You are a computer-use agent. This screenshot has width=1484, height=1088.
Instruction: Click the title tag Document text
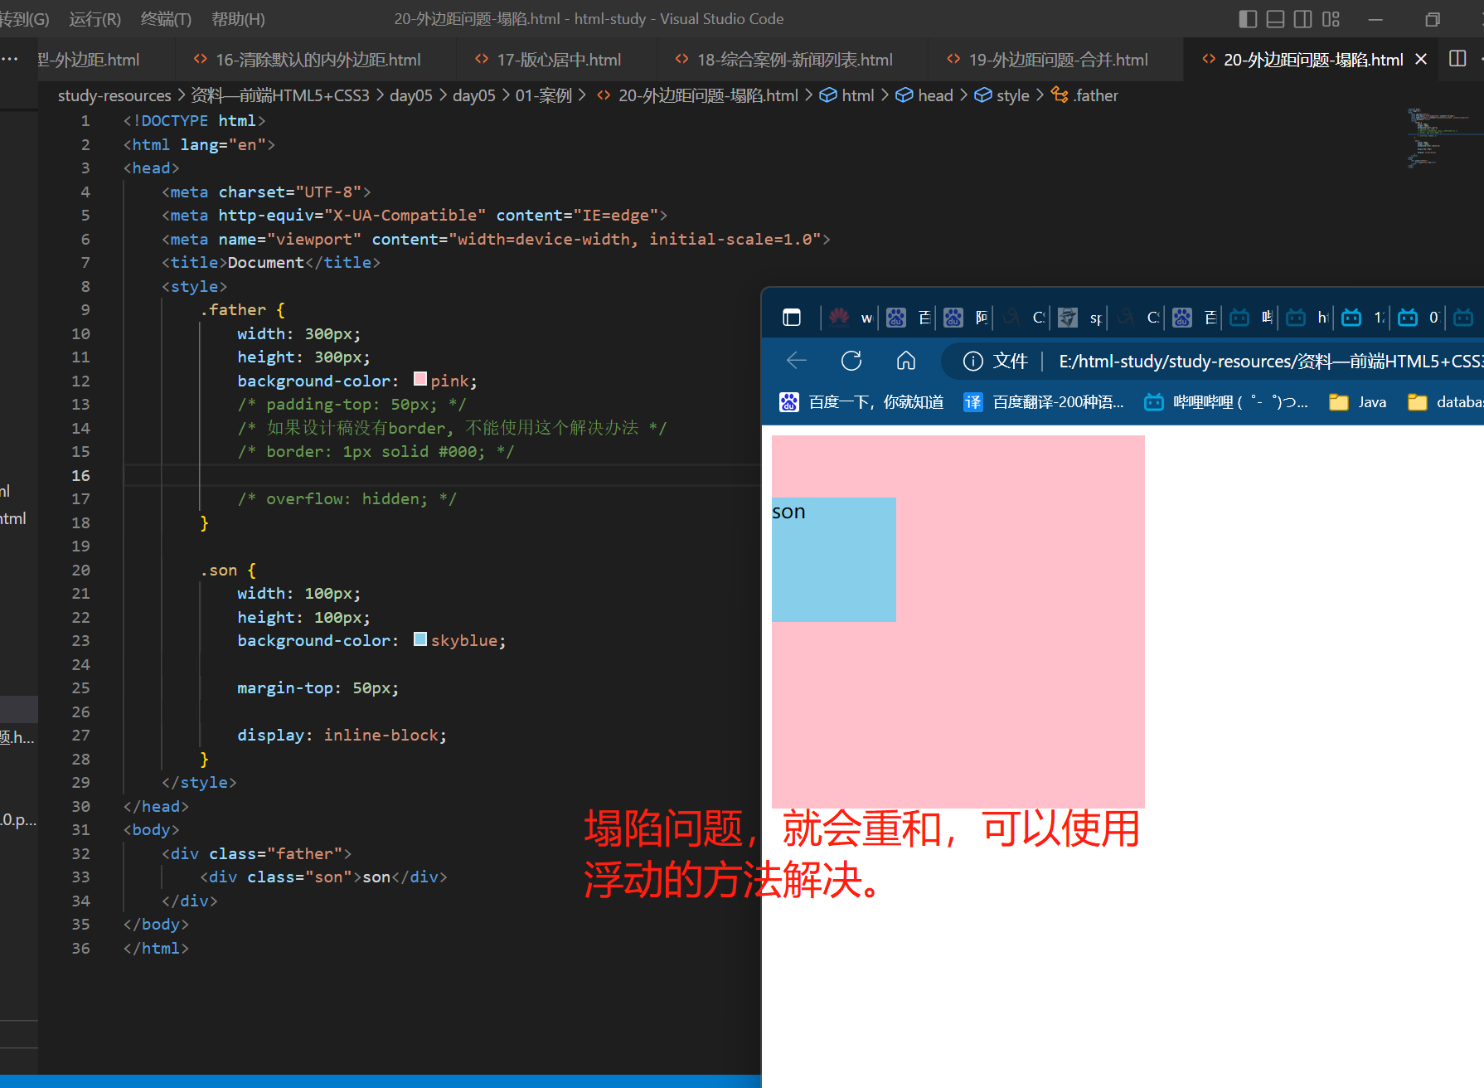[x=265, y=263]
